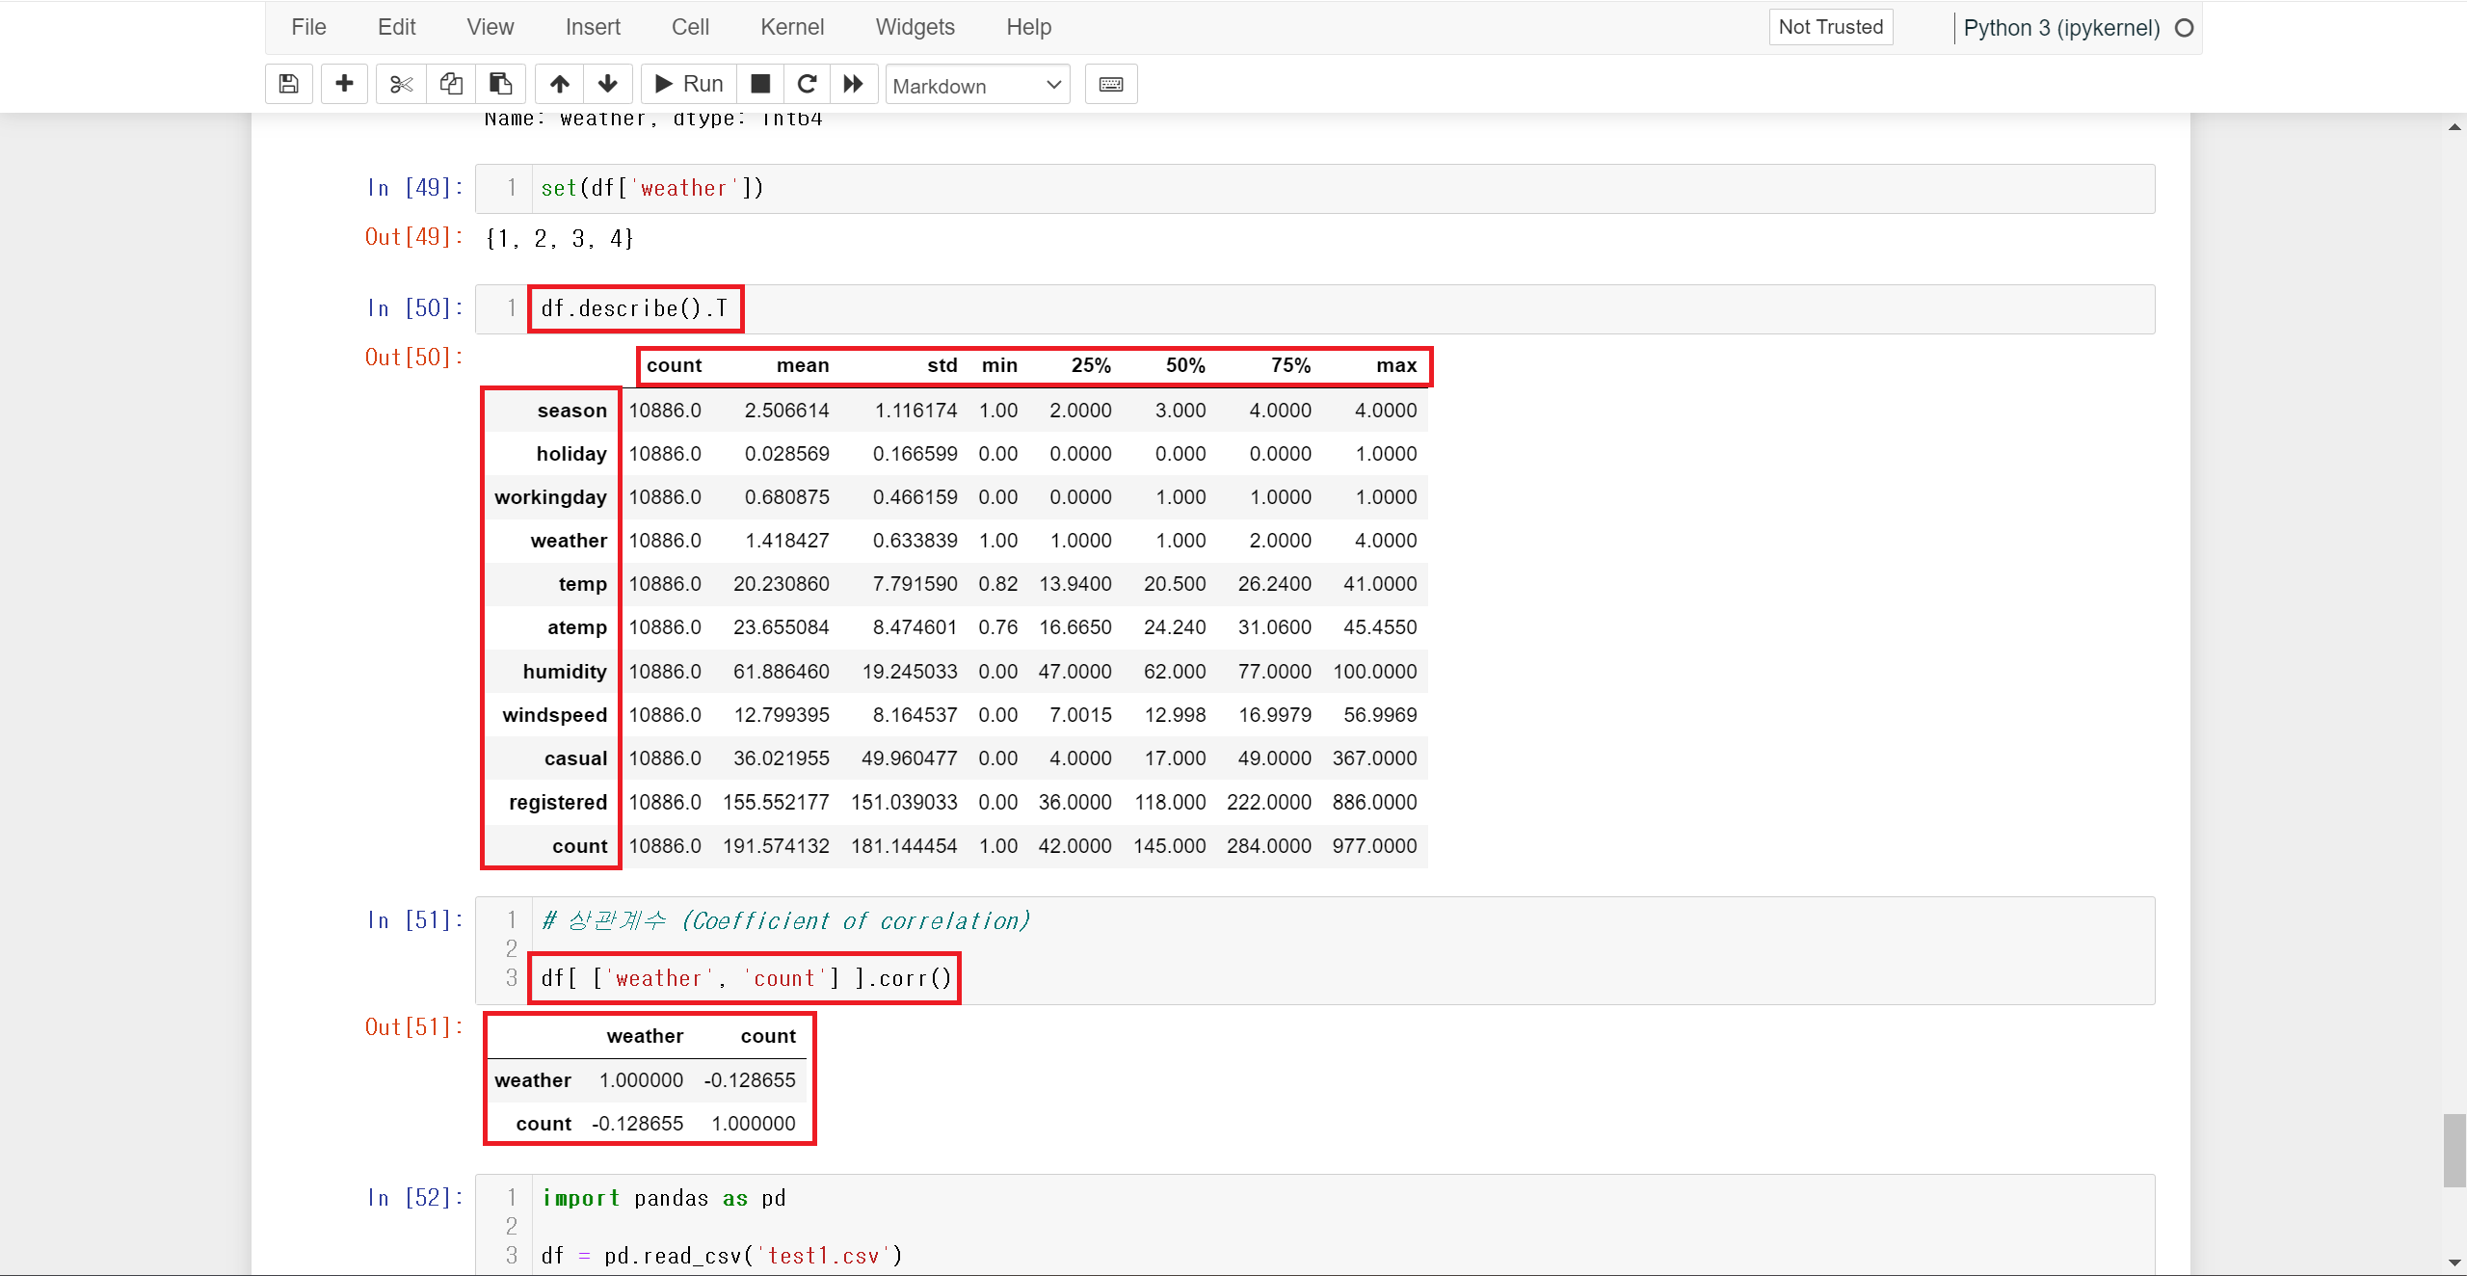Image resolution: width=2467 pixels, height=1276 pixels.
Task: Move selected cell down arrow
Action: tap(608, 84)
